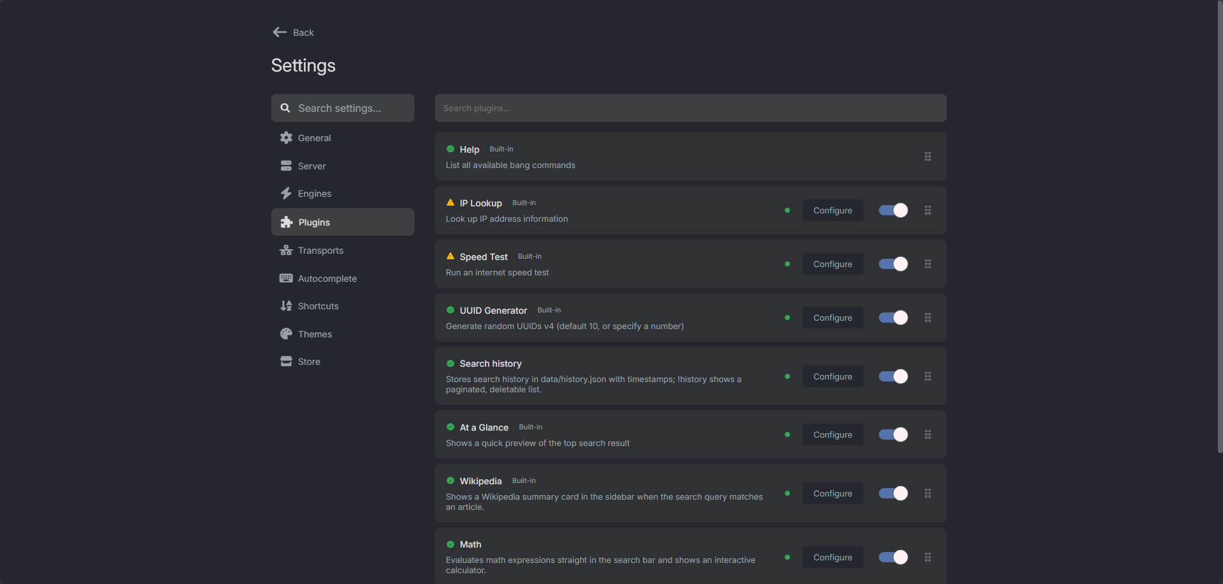Focus the Search settings field
The width and height of the screenshot is (1223, 584).
coord(343,108)
